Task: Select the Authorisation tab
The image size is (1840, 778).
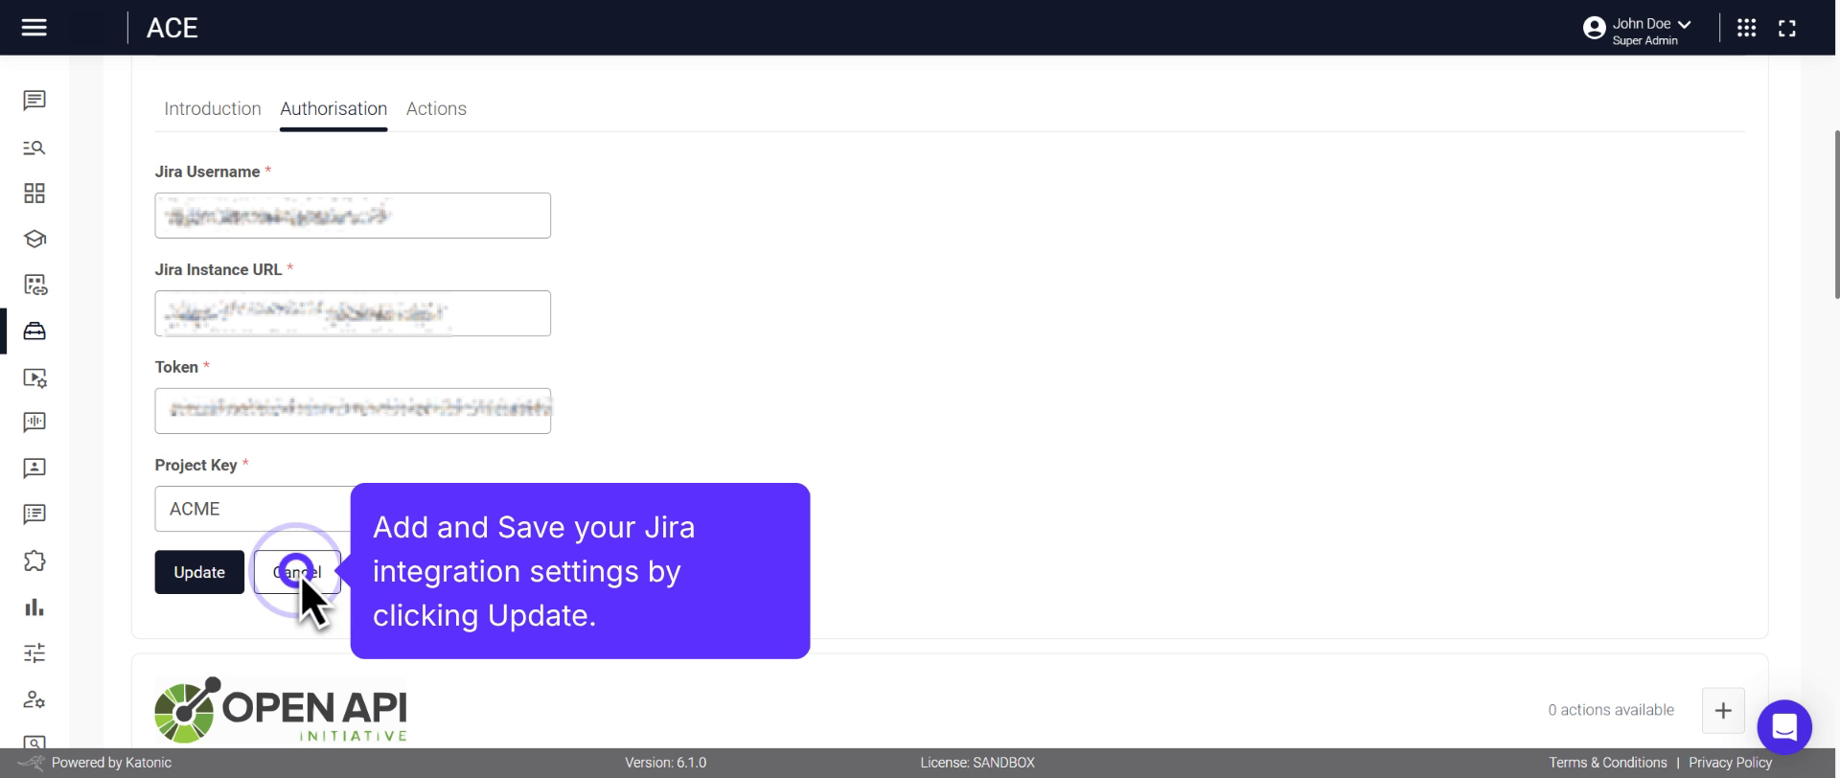Action: [333, 108]
